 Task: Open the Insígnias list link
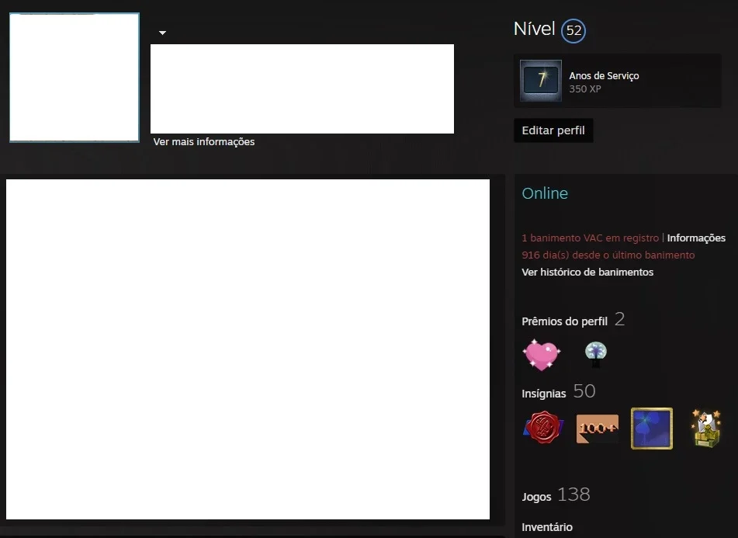coord(544,394)
